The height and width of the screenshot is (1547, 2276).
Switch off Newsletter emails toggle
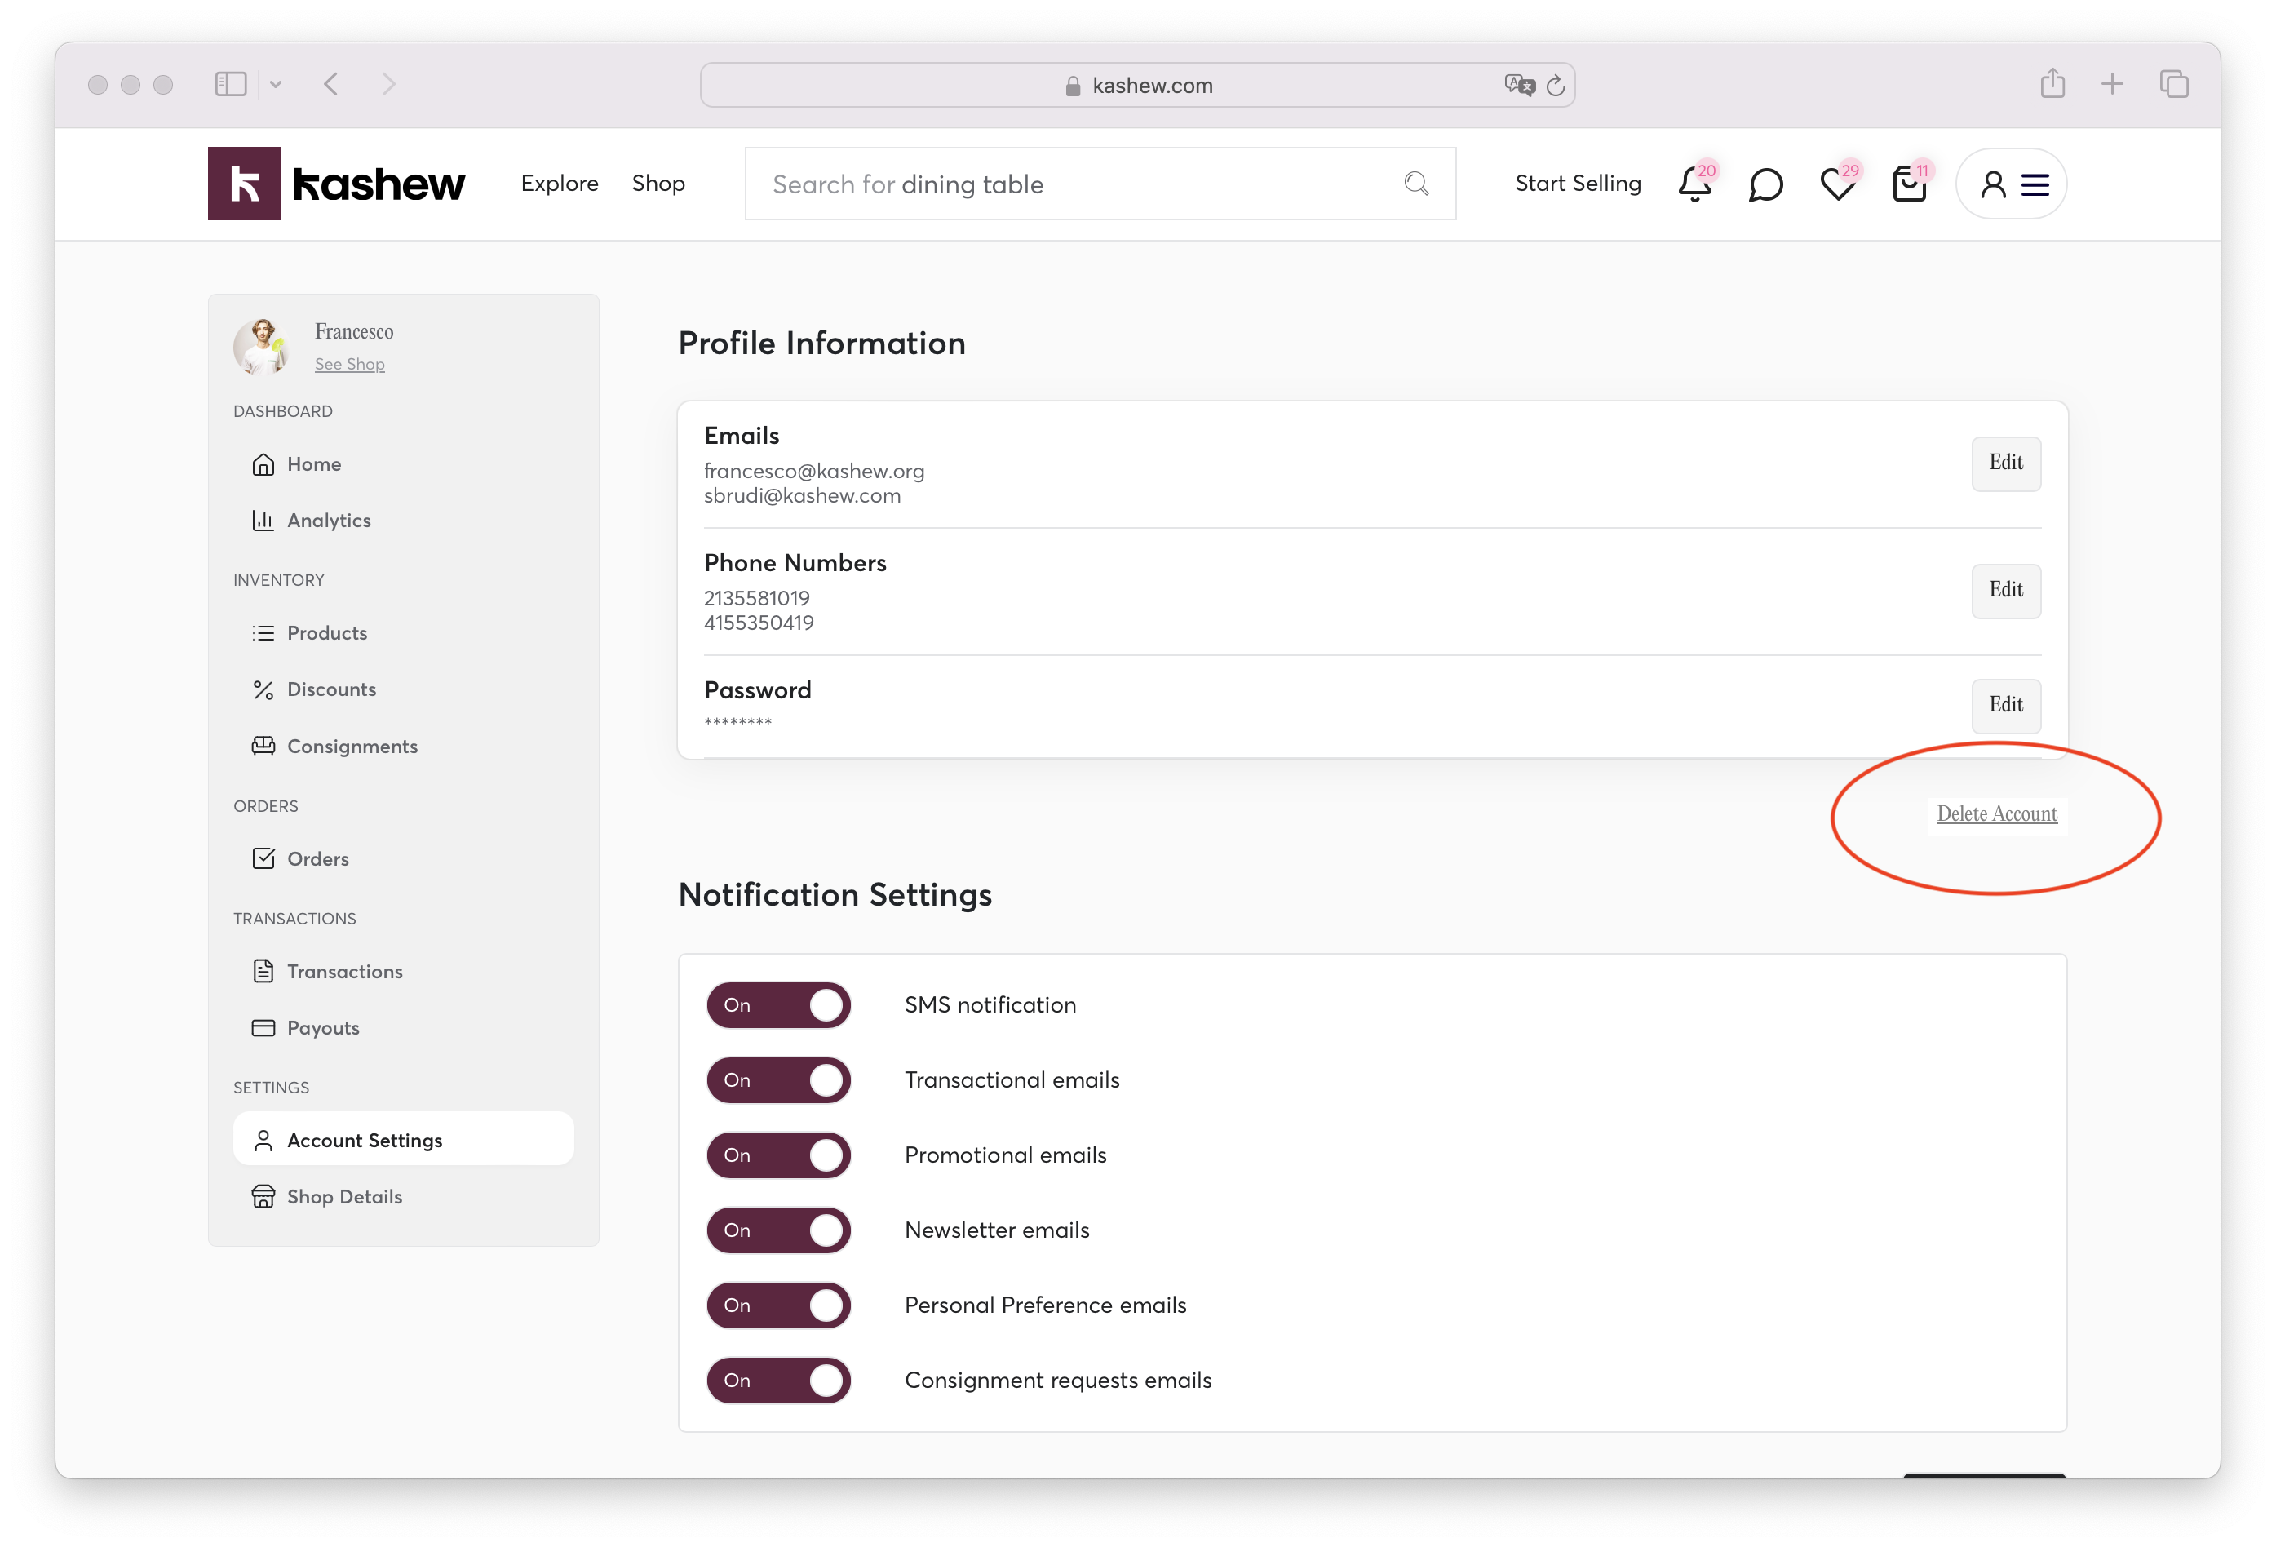pyautogui.click(x=778, y=1230)
